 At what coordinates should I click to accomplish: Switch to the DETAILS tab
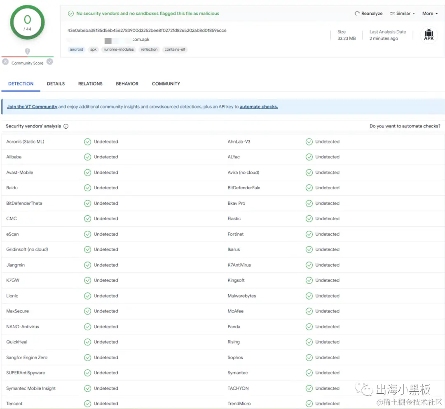coord(56,84)
